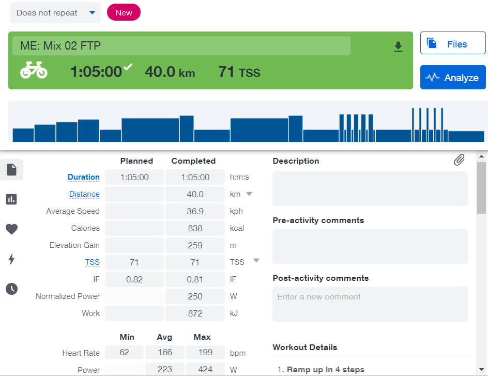Open the 'Does not repeat' dropdown
Image resolution: width=488 pixels, height=380 pixels.
coord(55,13)
